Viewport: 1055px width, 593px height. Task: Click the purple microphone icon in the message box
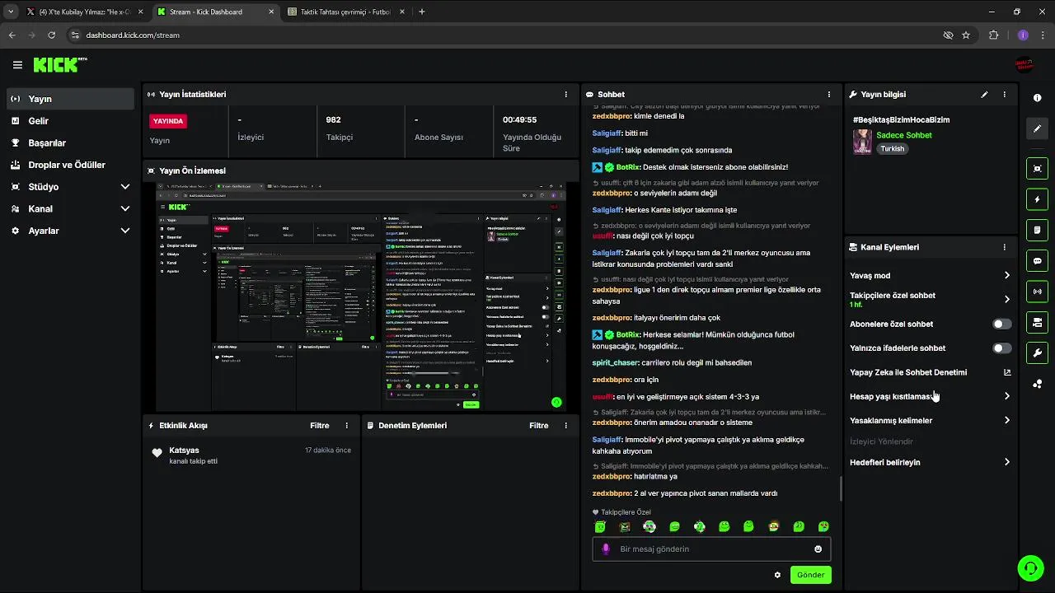tap(606, 549)
